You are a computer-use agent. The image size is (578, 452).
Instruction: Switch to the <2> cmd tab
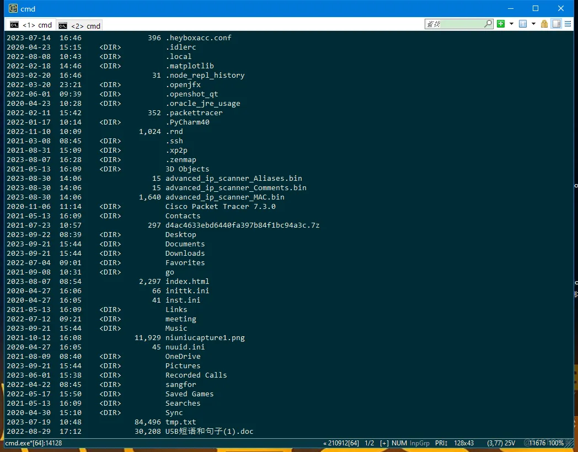(80, 25)
